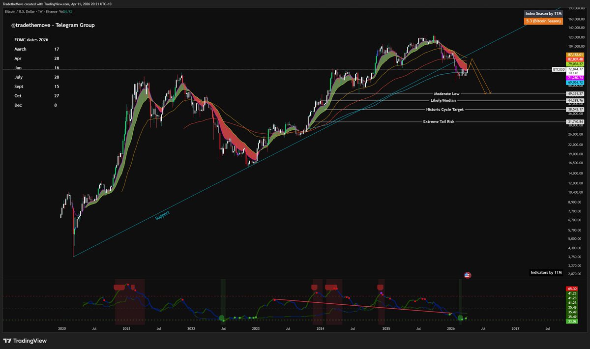Click the 2020 label on the time axis
The image size is (590, 349).
point(62,328)
